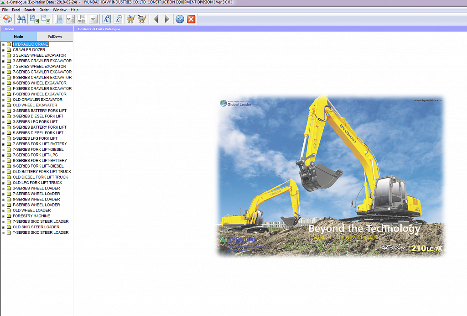Click the folder icon beside 3-SERIES LPG FORK LIFT
The image size is (467, 316).
[9, 121]
